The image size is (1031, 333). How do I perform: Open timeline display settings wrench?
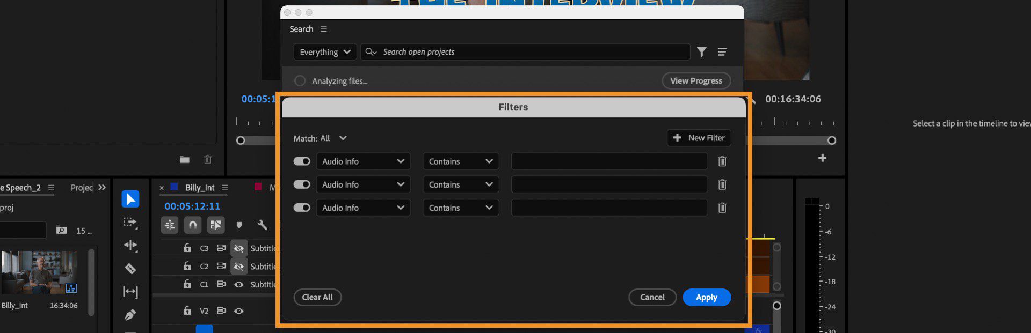(262, 225)
